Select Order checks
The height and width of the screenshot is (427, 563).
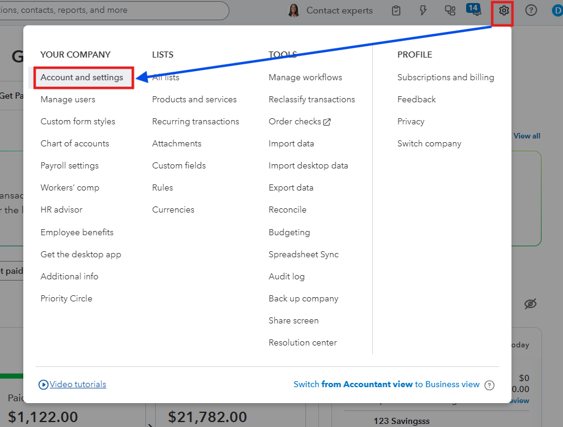(x=295, y=121)
